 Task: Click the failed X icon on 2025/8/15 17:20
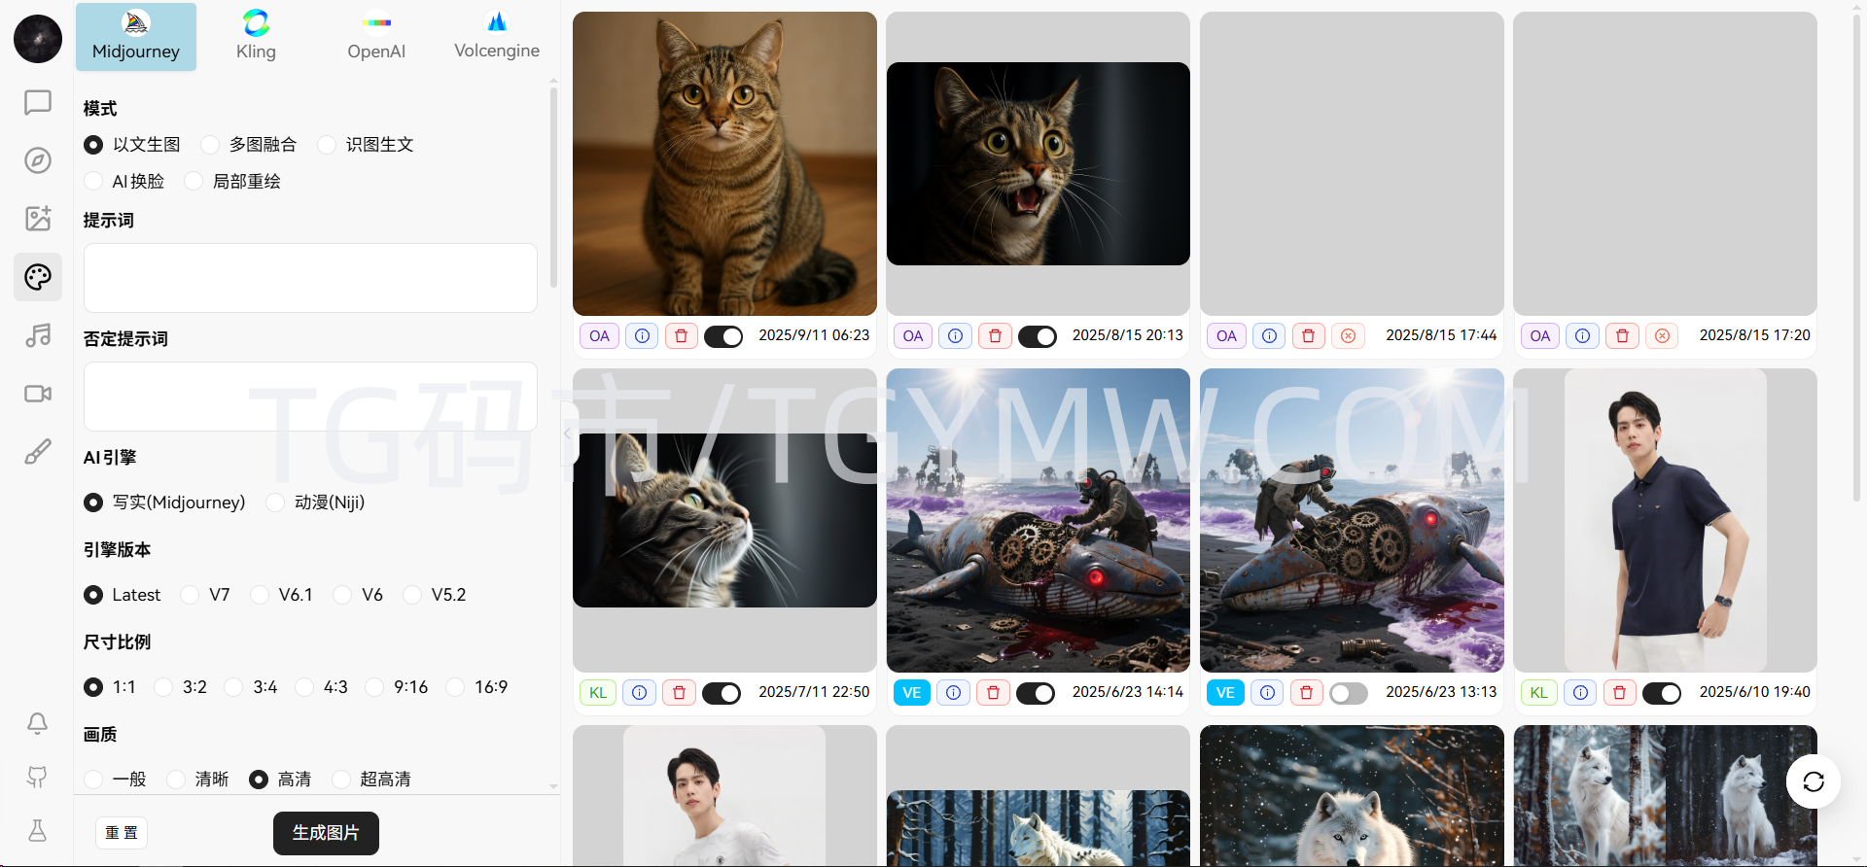click(1662, 336)
